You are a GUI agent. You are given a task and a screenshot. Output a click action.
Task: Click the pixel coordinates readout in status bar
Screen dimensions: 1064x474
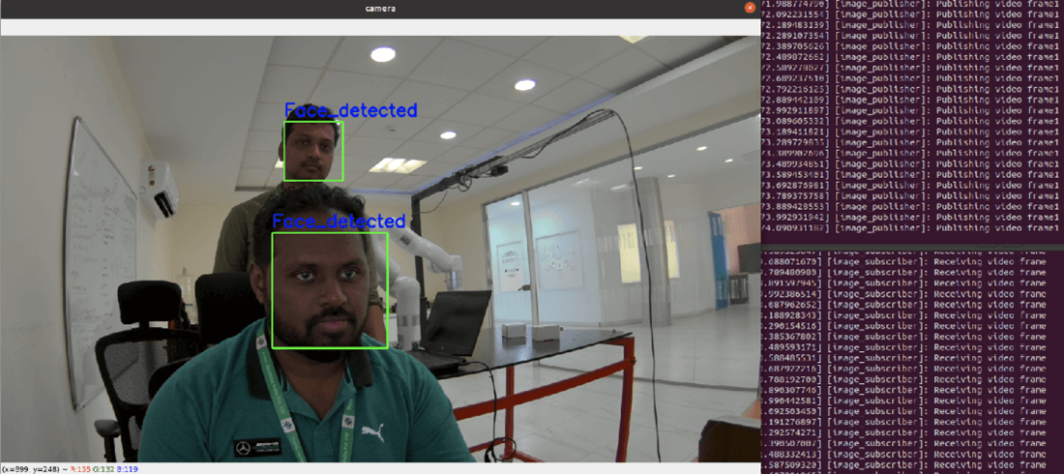31,468
